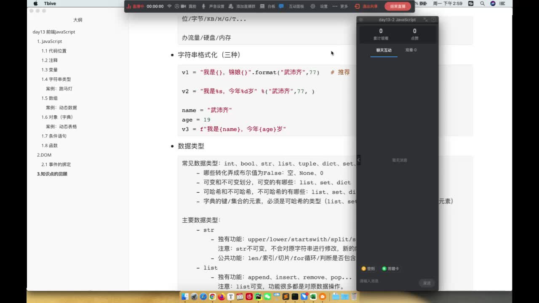
Task: Open Excel from the dock
Action: 313,296
